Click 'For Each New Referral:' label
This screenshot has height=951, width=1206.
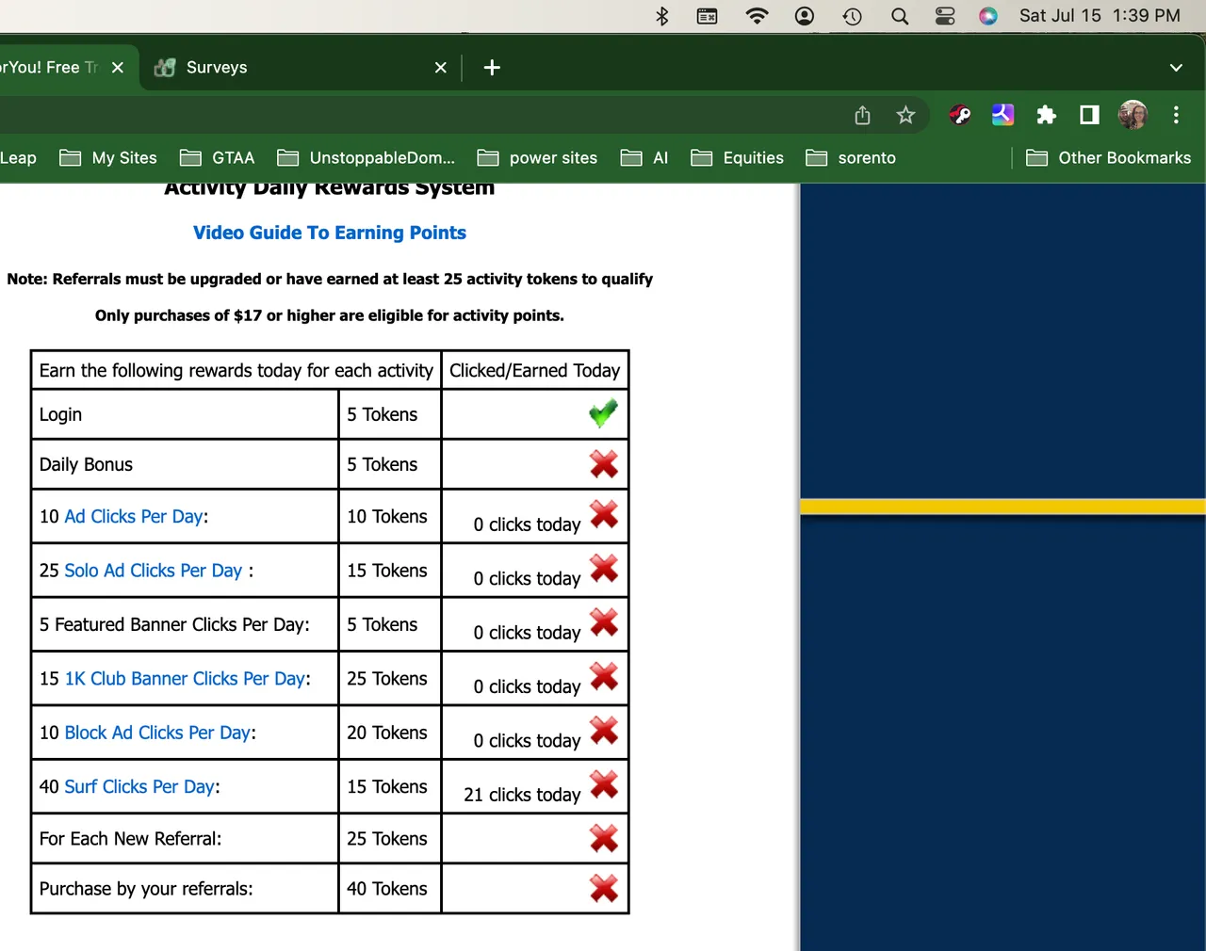click(x=130, y=838)
